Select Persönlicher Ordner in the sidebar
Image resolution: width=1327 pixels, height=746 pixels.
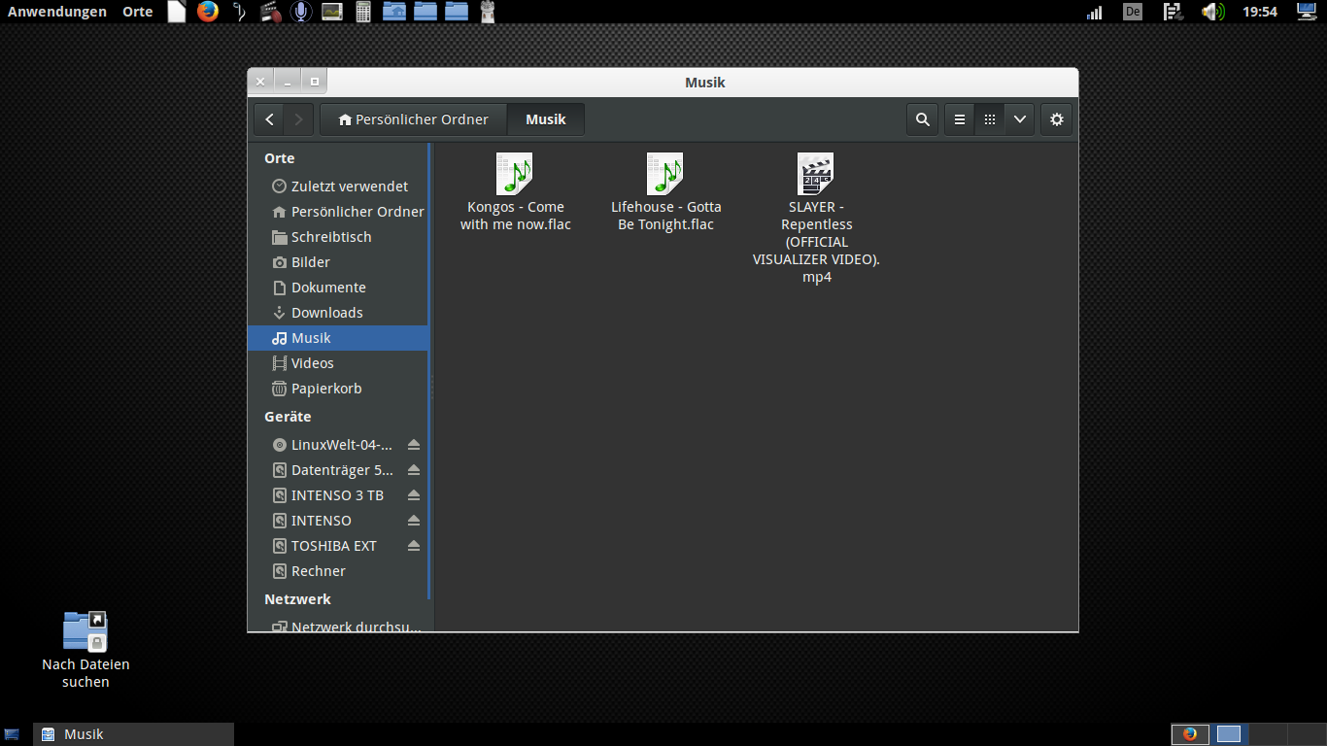[338, 212]
